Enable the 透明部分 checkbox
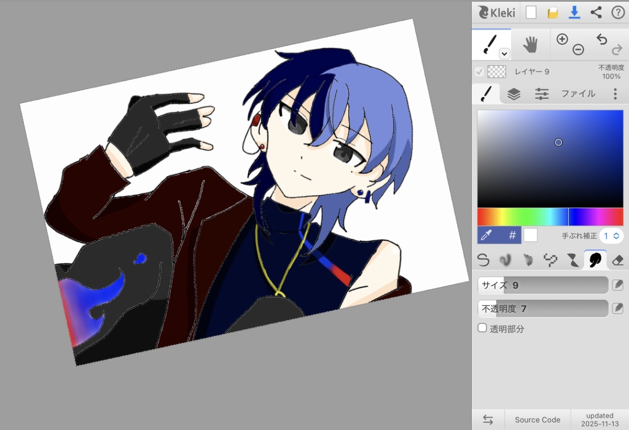 click(x=483, y=328)
